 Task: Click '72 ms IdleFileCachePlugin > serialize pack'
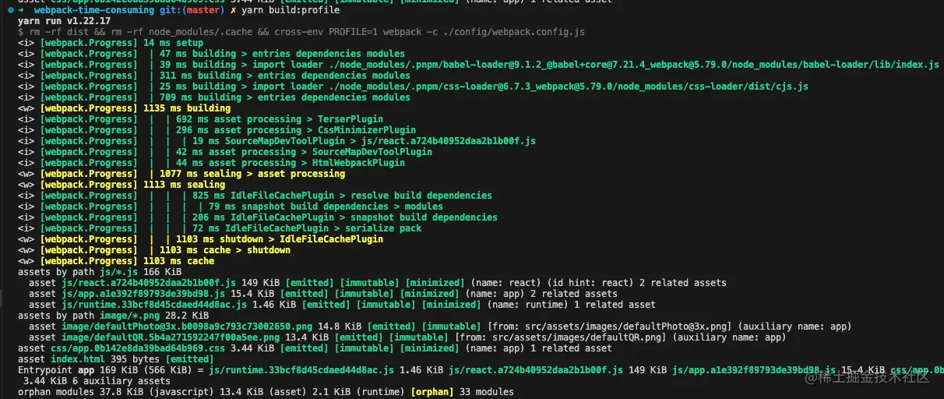coord(307,228)
